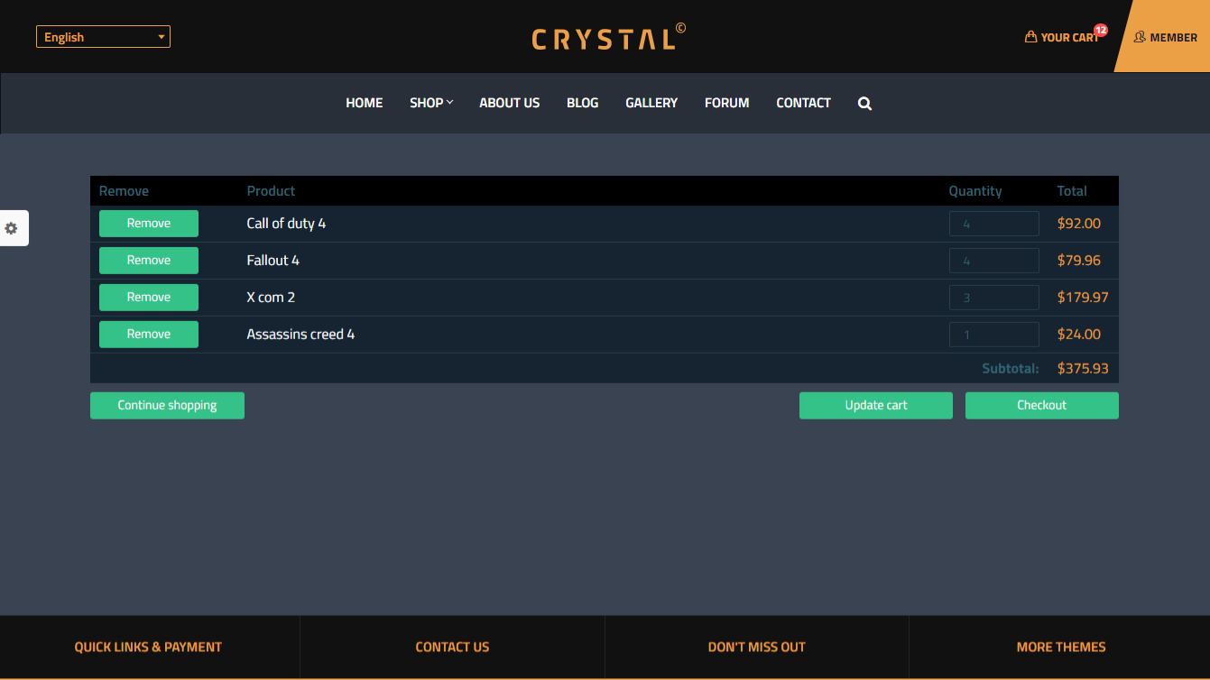The height and width of the screenshot is (680, 1210).
Task: Click product name Assassins creed 4
Action: (300, 335)
